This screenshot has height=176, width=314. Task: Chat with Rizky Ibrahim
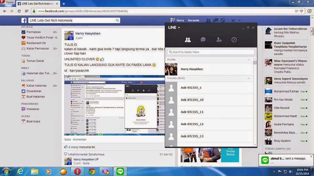286,141
